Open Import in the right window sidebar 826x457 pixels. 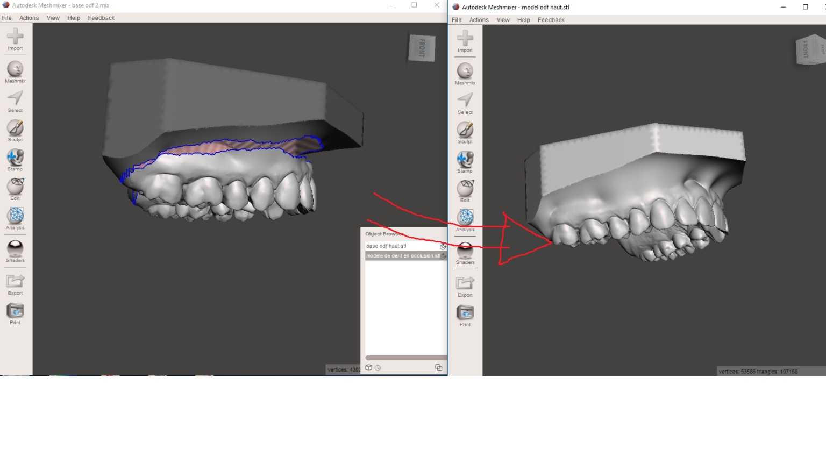(x=464, y=39)
